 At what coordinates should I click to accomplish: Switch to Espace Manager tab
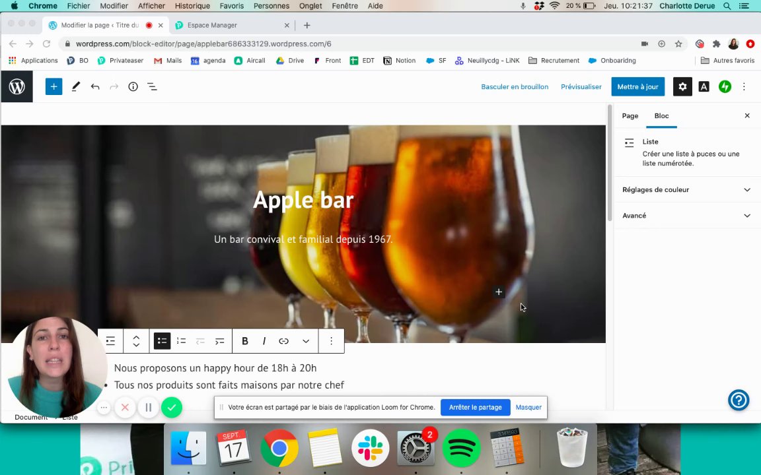[x=233, y=25]
